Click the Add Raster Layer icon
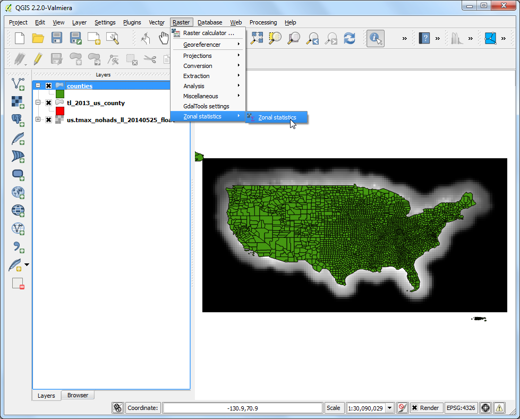520x419 pixels. pyautogui.click(x=18, y=102)
